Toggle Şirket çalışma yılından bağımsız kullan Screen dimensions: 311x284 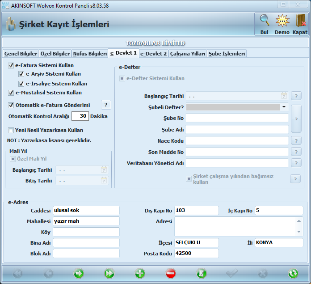point(189,178)
